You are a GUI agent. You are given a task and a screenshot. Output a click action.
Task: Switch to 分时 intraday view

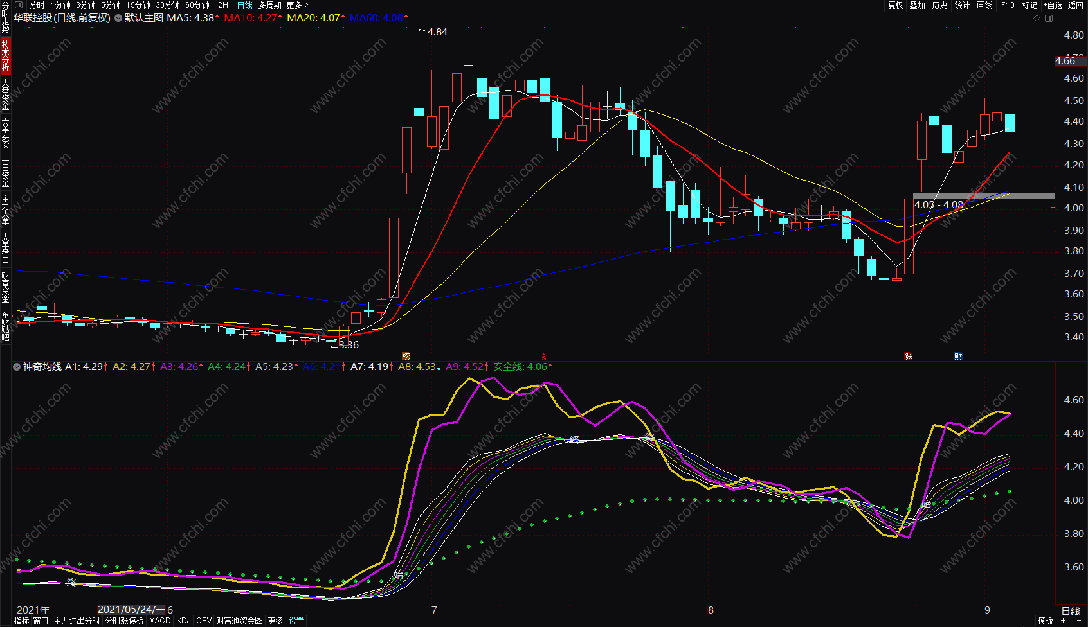coord(37,5)
